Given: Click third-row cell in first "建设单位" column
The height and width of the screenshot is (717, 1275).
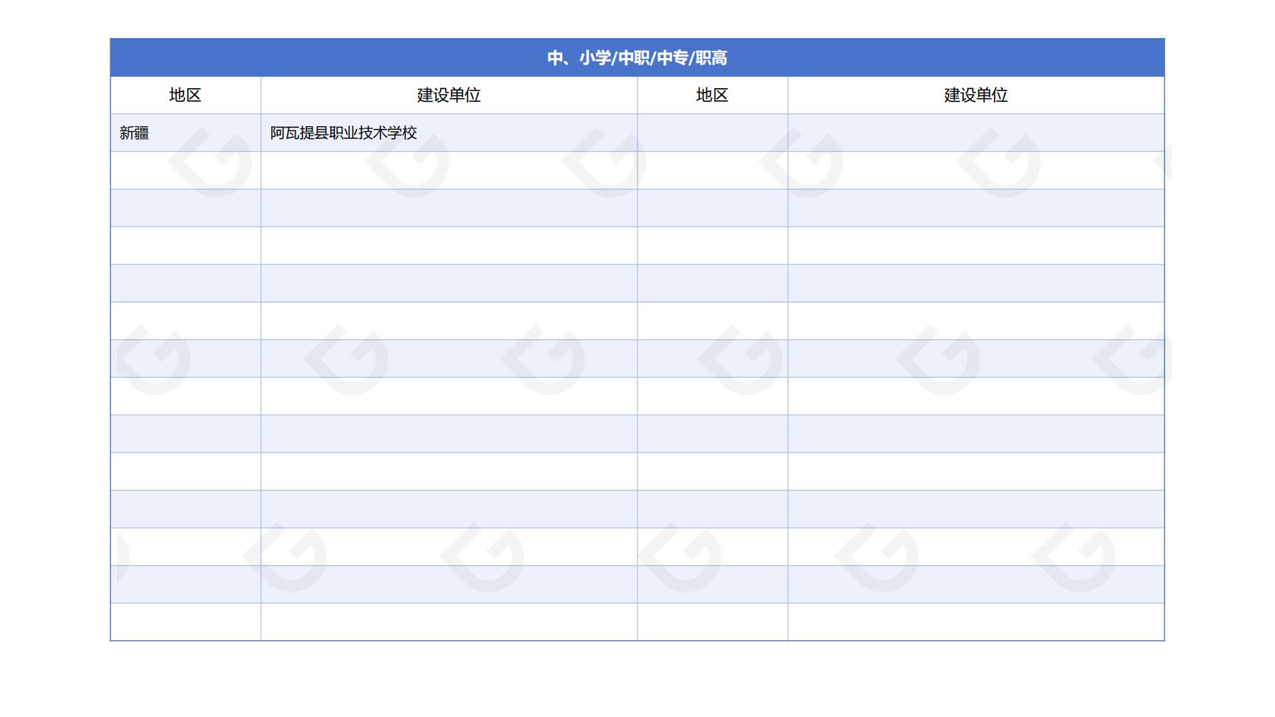Looking at the screenshot, I should (x=449, y=208).
